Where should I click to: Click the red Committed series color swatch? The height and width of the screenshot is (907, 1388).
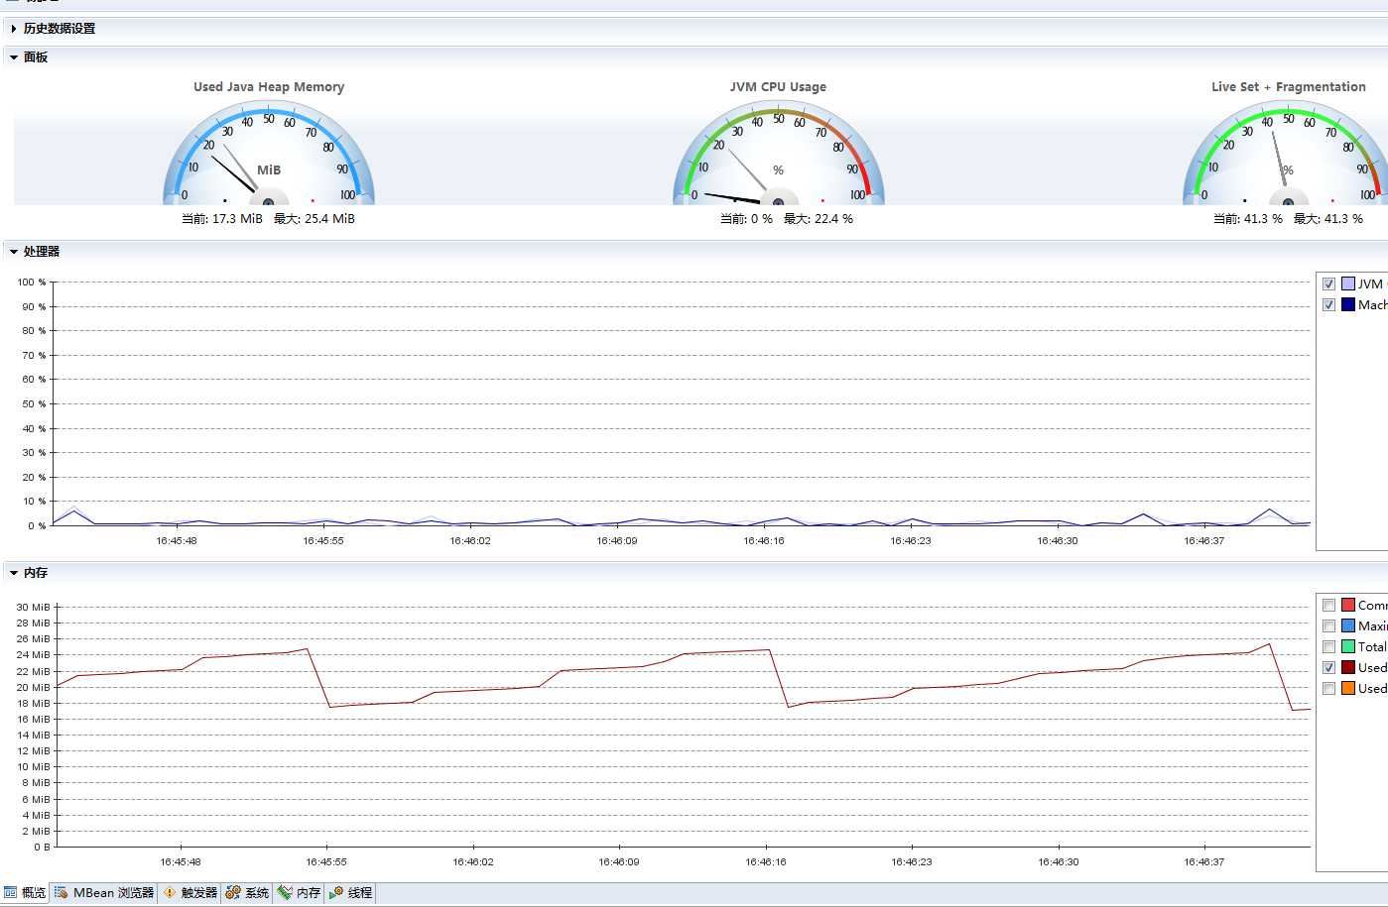pos(1348,605)
